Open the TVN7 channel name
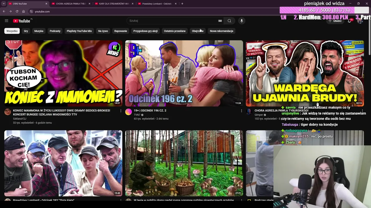371x208 pixels. (137, 115)
